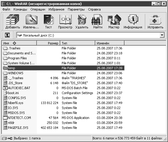Click the disk icon in the status bar
Screen dimensions: 168x142
[4, 138]
